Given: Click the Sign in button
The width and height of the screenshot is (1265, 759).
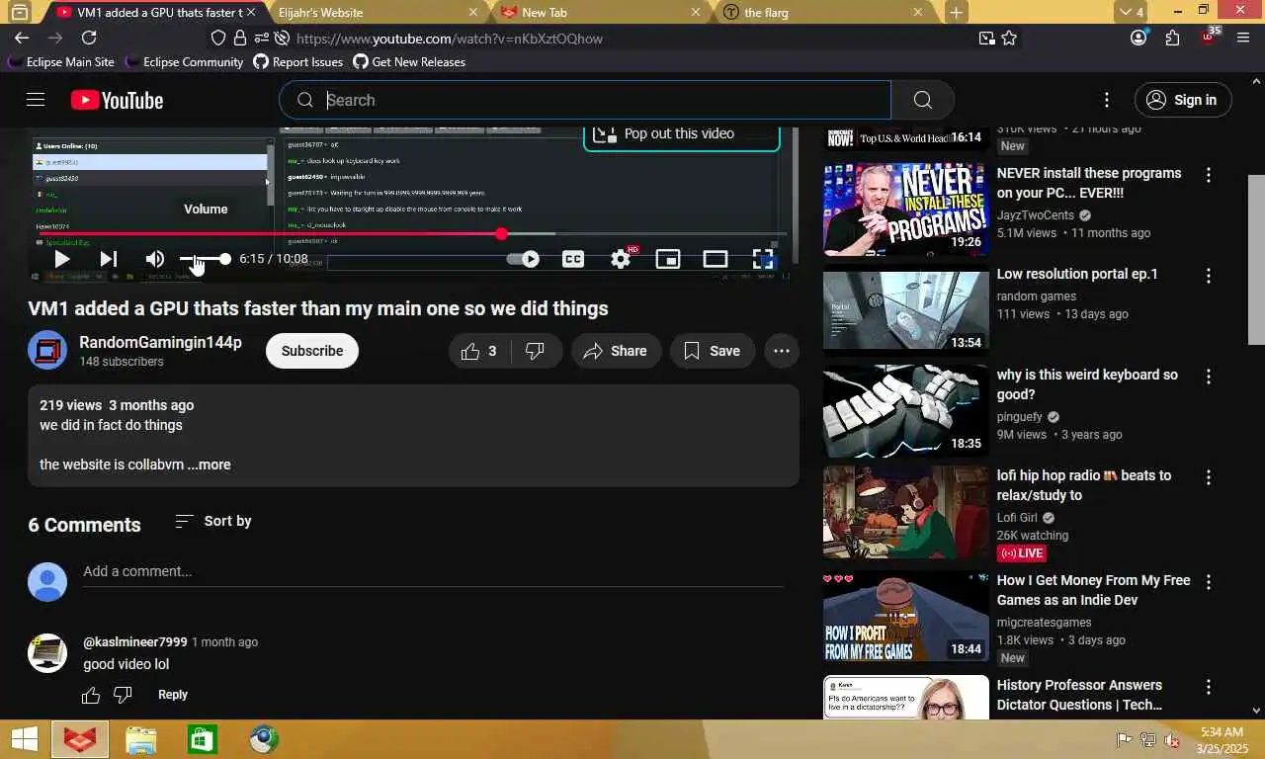Looking at the screenshot, I should pyautogui.click(x=1183, y=100).
